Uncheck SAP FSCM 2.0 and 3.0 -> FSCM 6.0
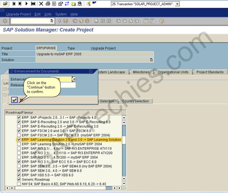 (19, 131)
